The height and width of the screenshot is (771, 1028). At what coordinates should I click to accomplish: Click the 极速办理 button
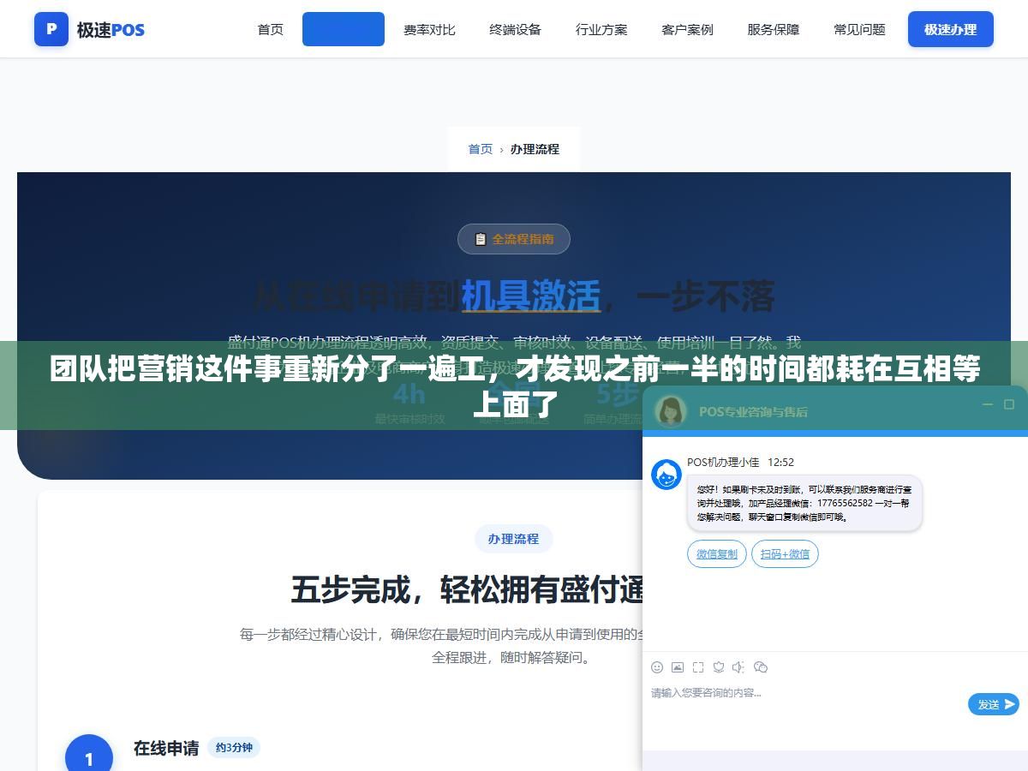951,29
